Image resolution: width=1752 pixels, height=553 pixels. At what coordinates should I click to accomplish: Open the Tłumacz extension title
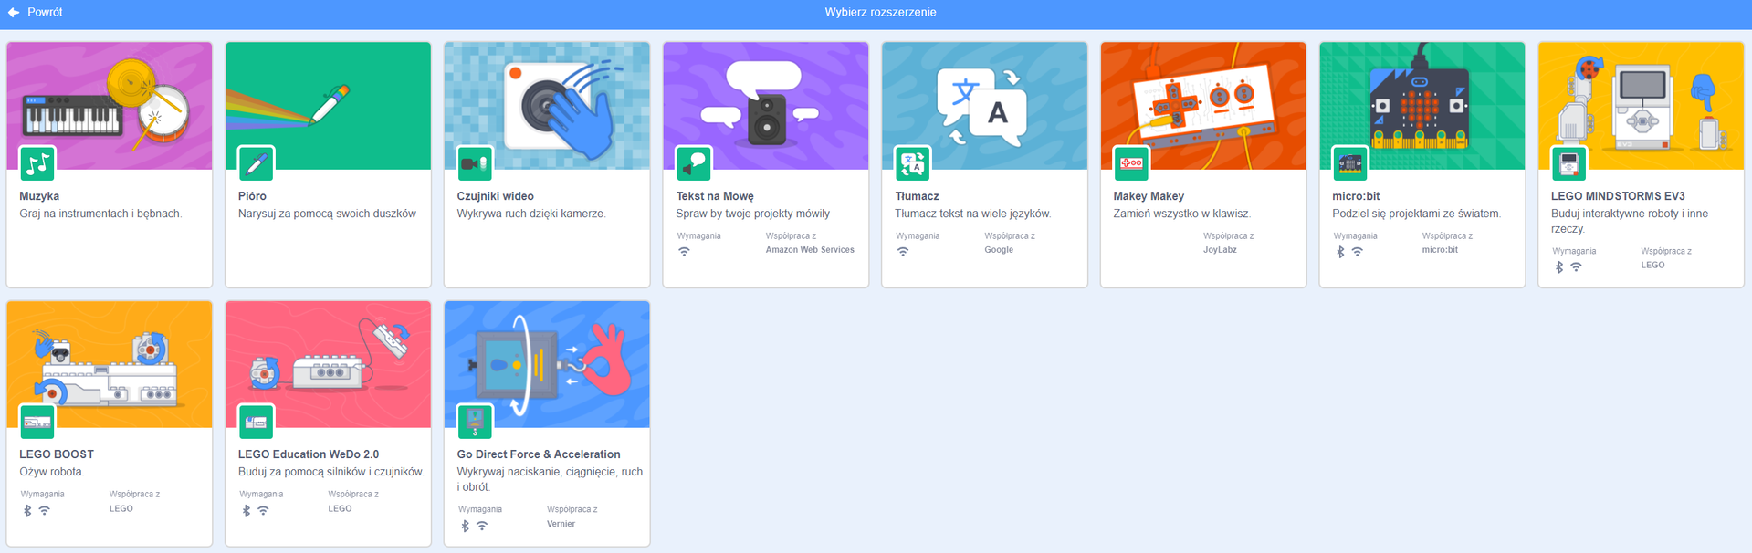(x=917, y=196)
